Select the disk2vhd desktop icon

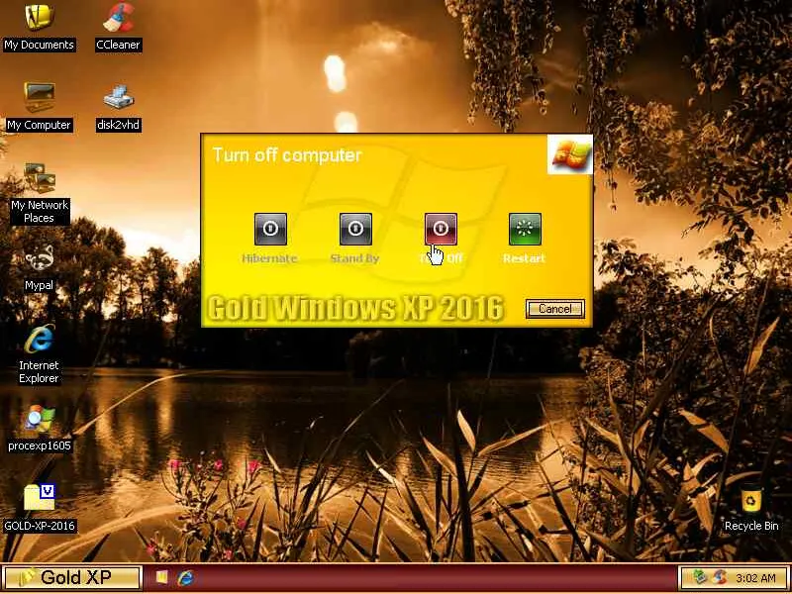coord(118,97)
